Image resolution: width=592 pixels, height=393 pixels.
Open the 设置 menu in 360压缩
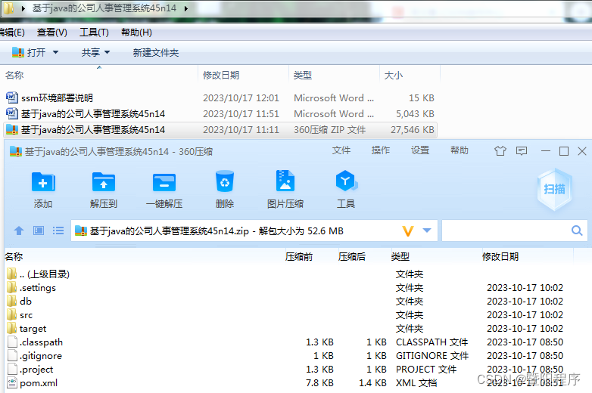(420, 150)
